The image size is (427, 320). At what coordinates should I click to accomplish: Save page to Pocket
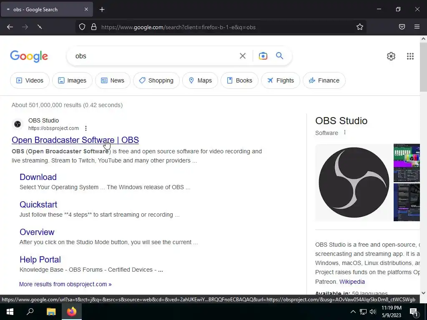pos(402,27)
